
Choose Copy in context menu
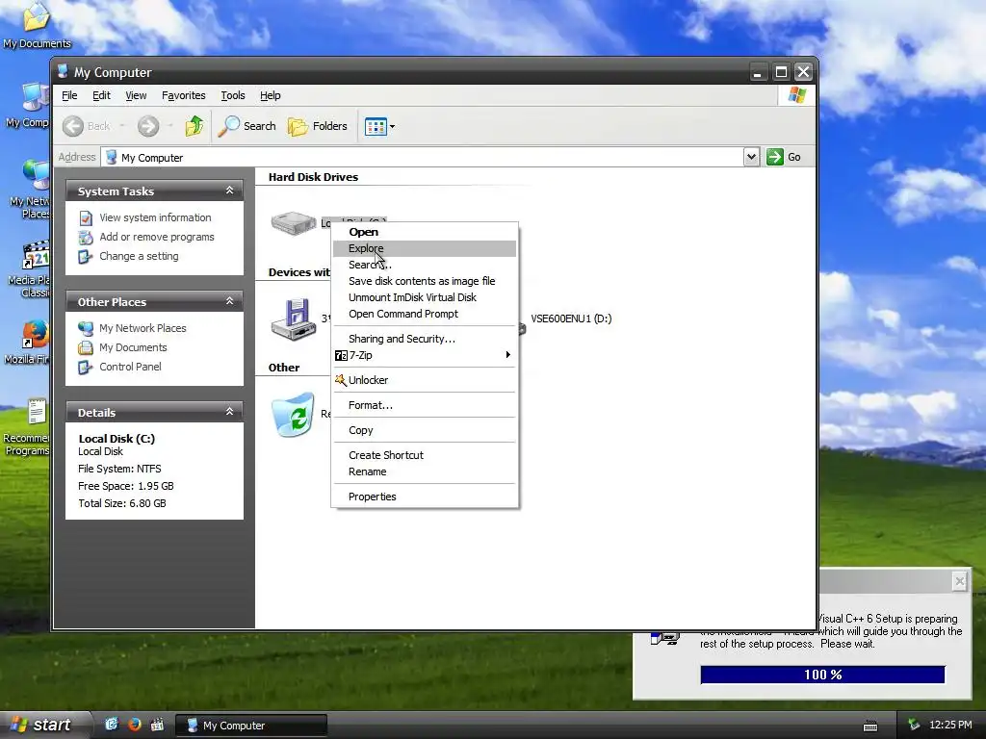coord(425,430)
